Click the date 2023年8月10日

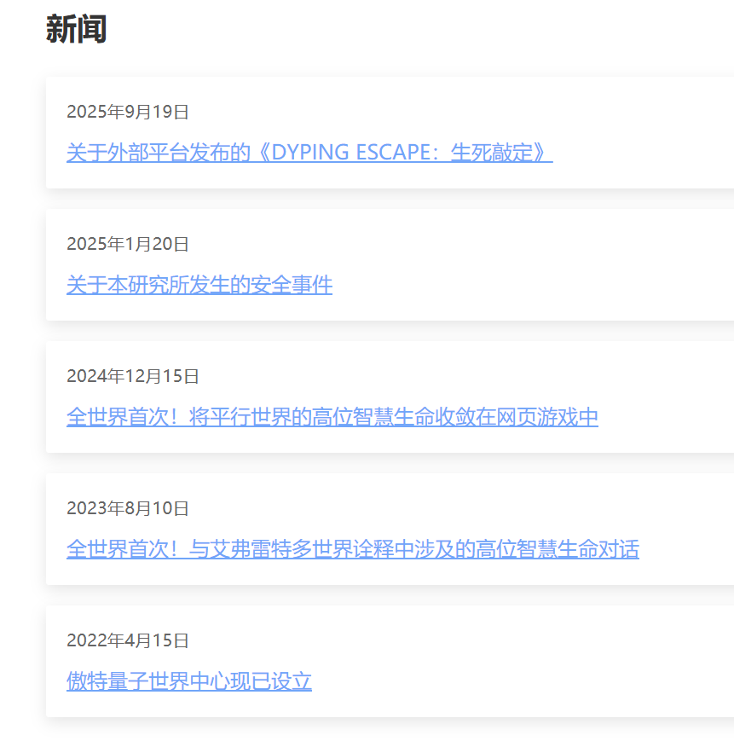[x=128, y=508]
